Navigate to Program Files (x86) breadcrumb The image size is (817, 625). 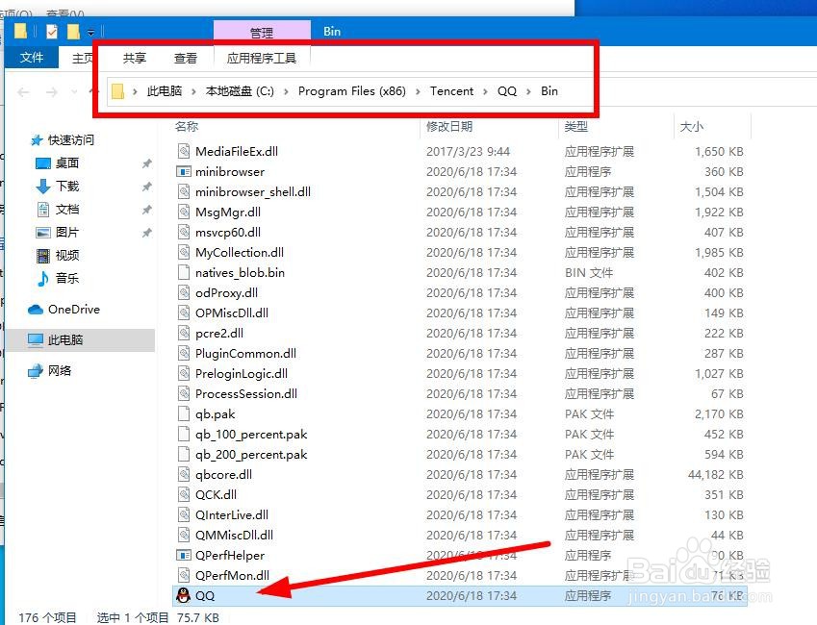[351, 91]
